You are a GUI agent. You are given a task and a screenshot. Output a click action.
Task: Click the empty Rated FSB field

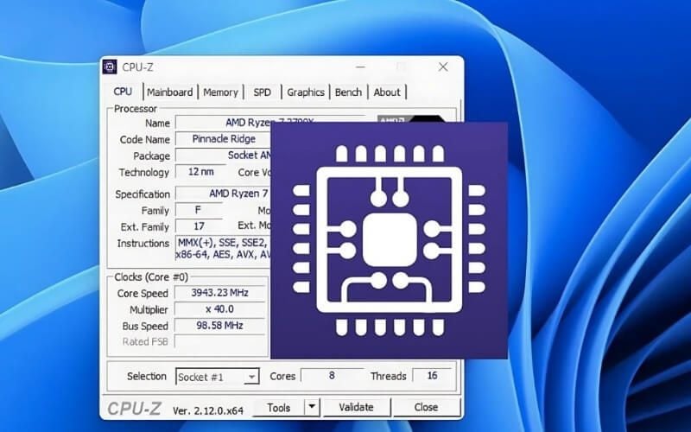(220, 341)
